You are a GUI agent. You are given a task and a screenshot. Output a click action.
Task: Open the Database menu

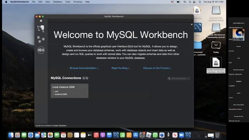click(x=58, y=2)
